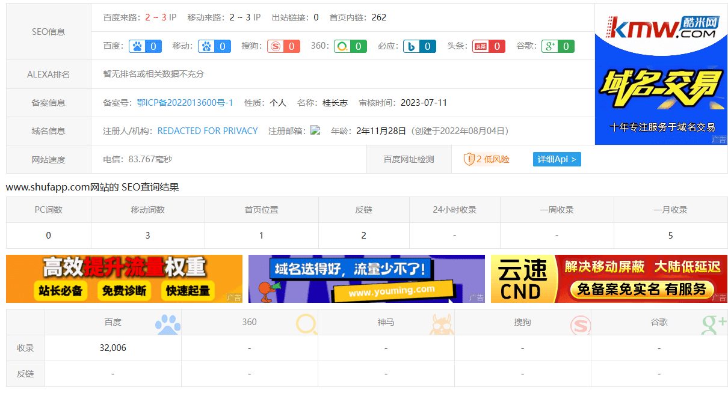Select the Baidu paw icon in SEO信息 row
Viewport: 728px width, 393px height.
click(x=138, y=46)
